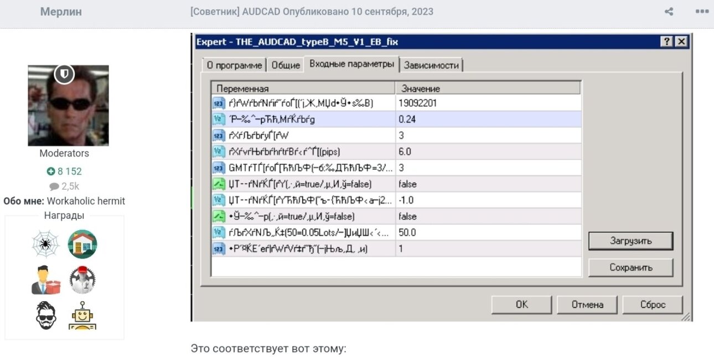Image resolution: width=714 pixels, height=357 pixels.
Task: Click the double type icon beside value 6.0
Action: coord(218,151)
